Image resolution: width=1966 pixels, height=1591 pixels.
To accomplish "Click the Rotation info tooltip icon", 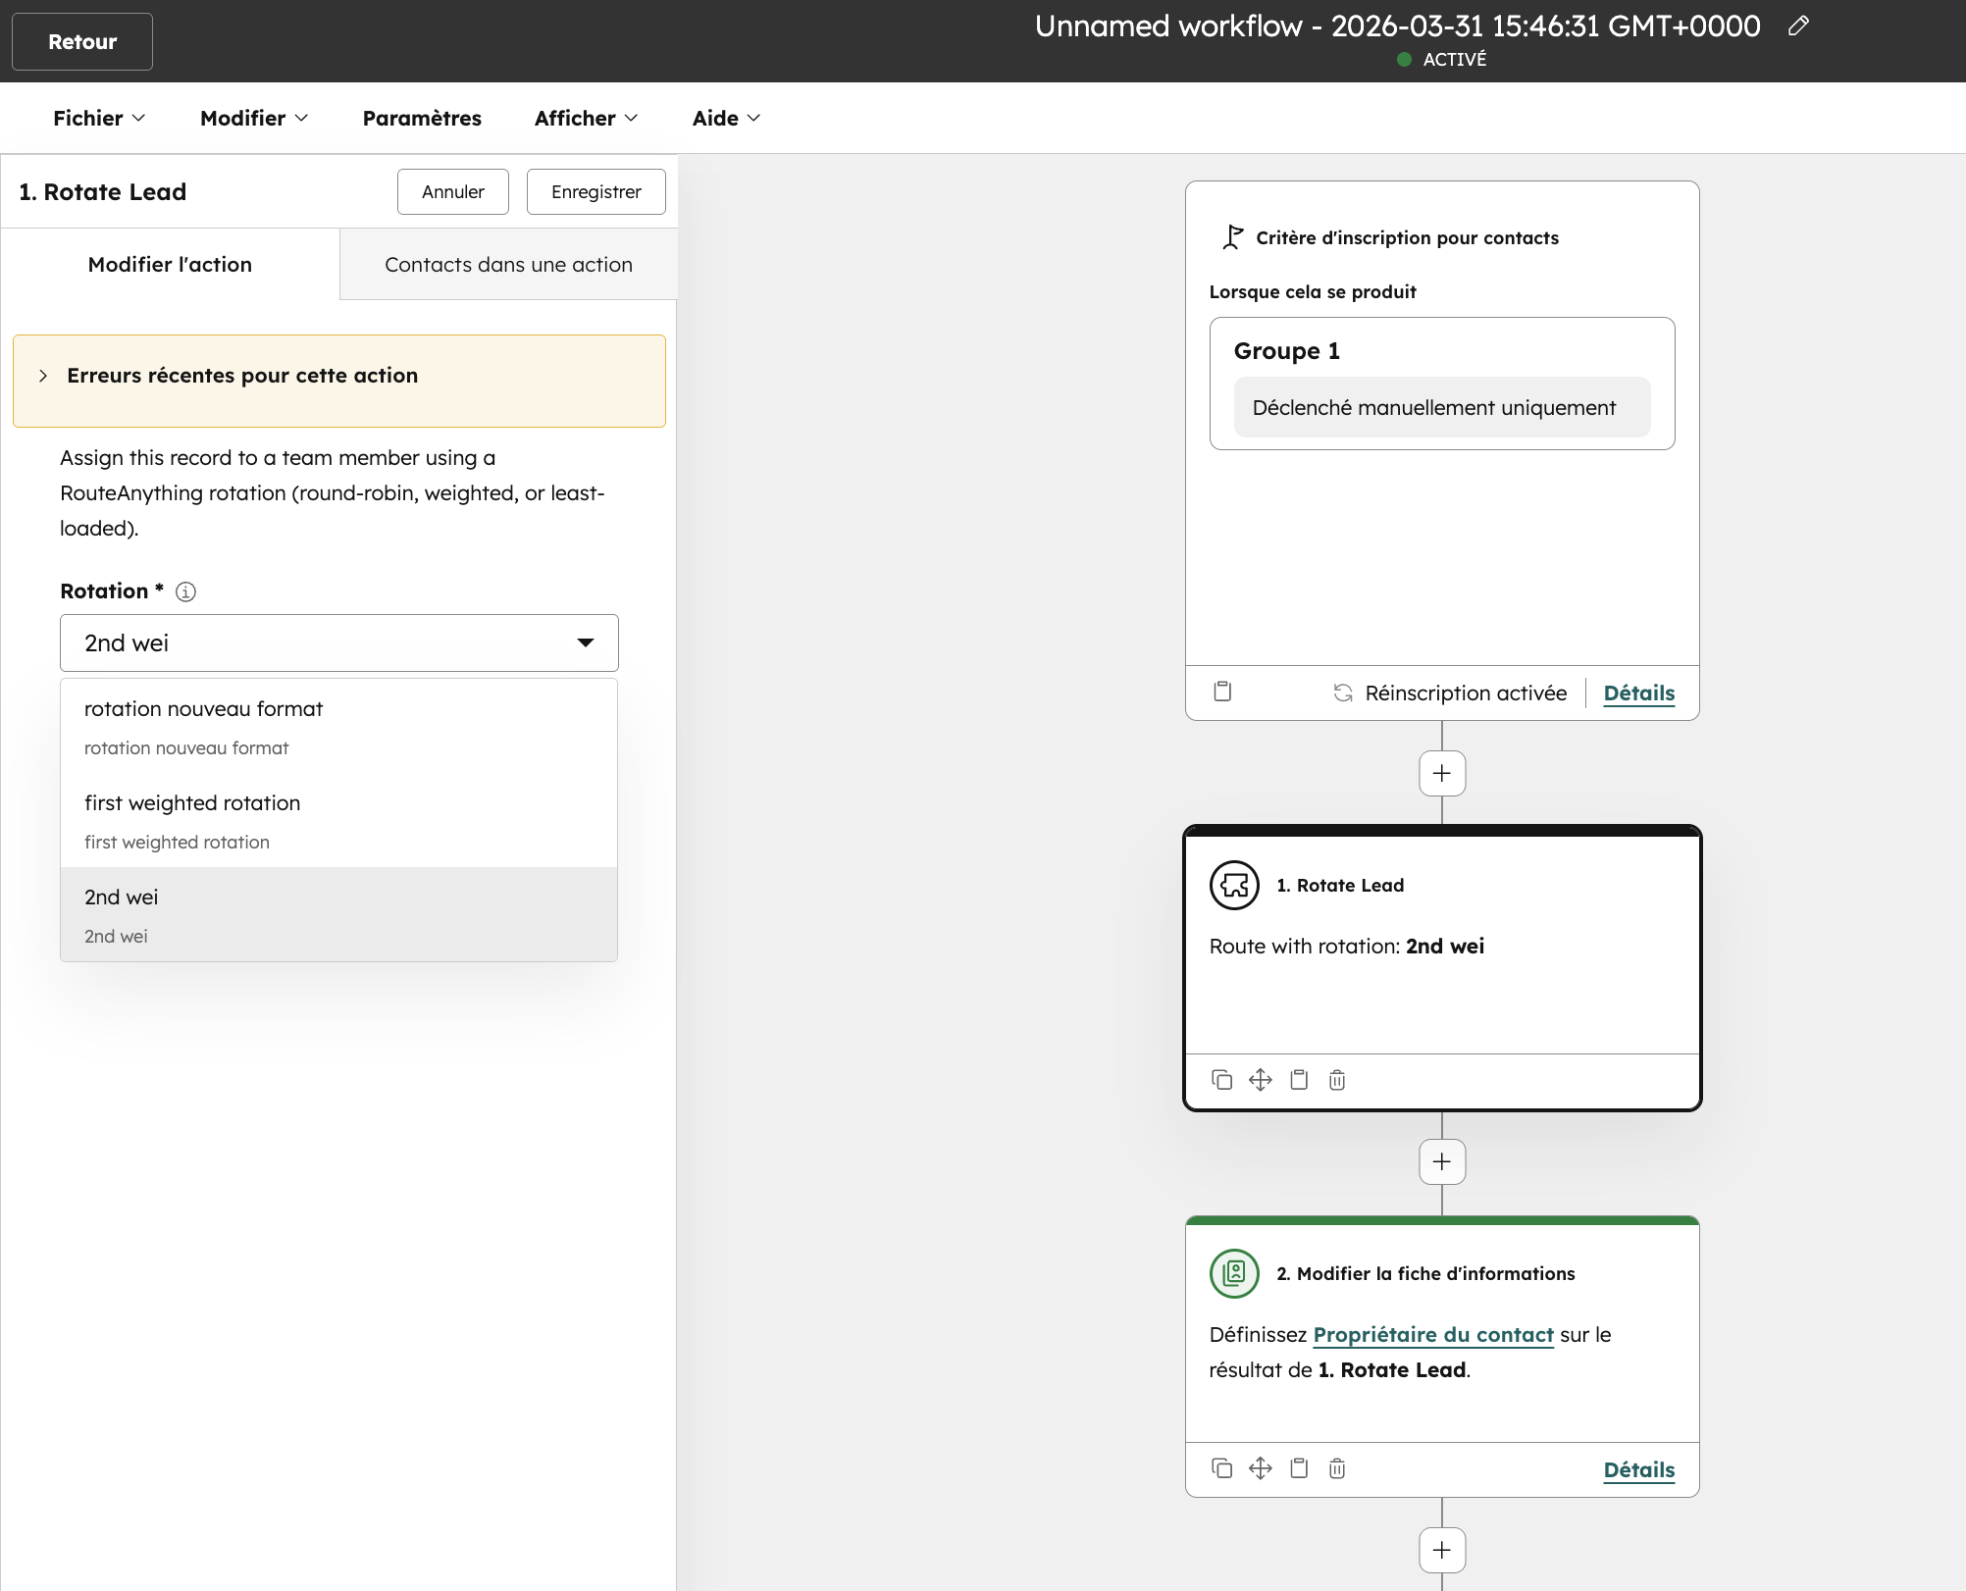I will (185, 591).
